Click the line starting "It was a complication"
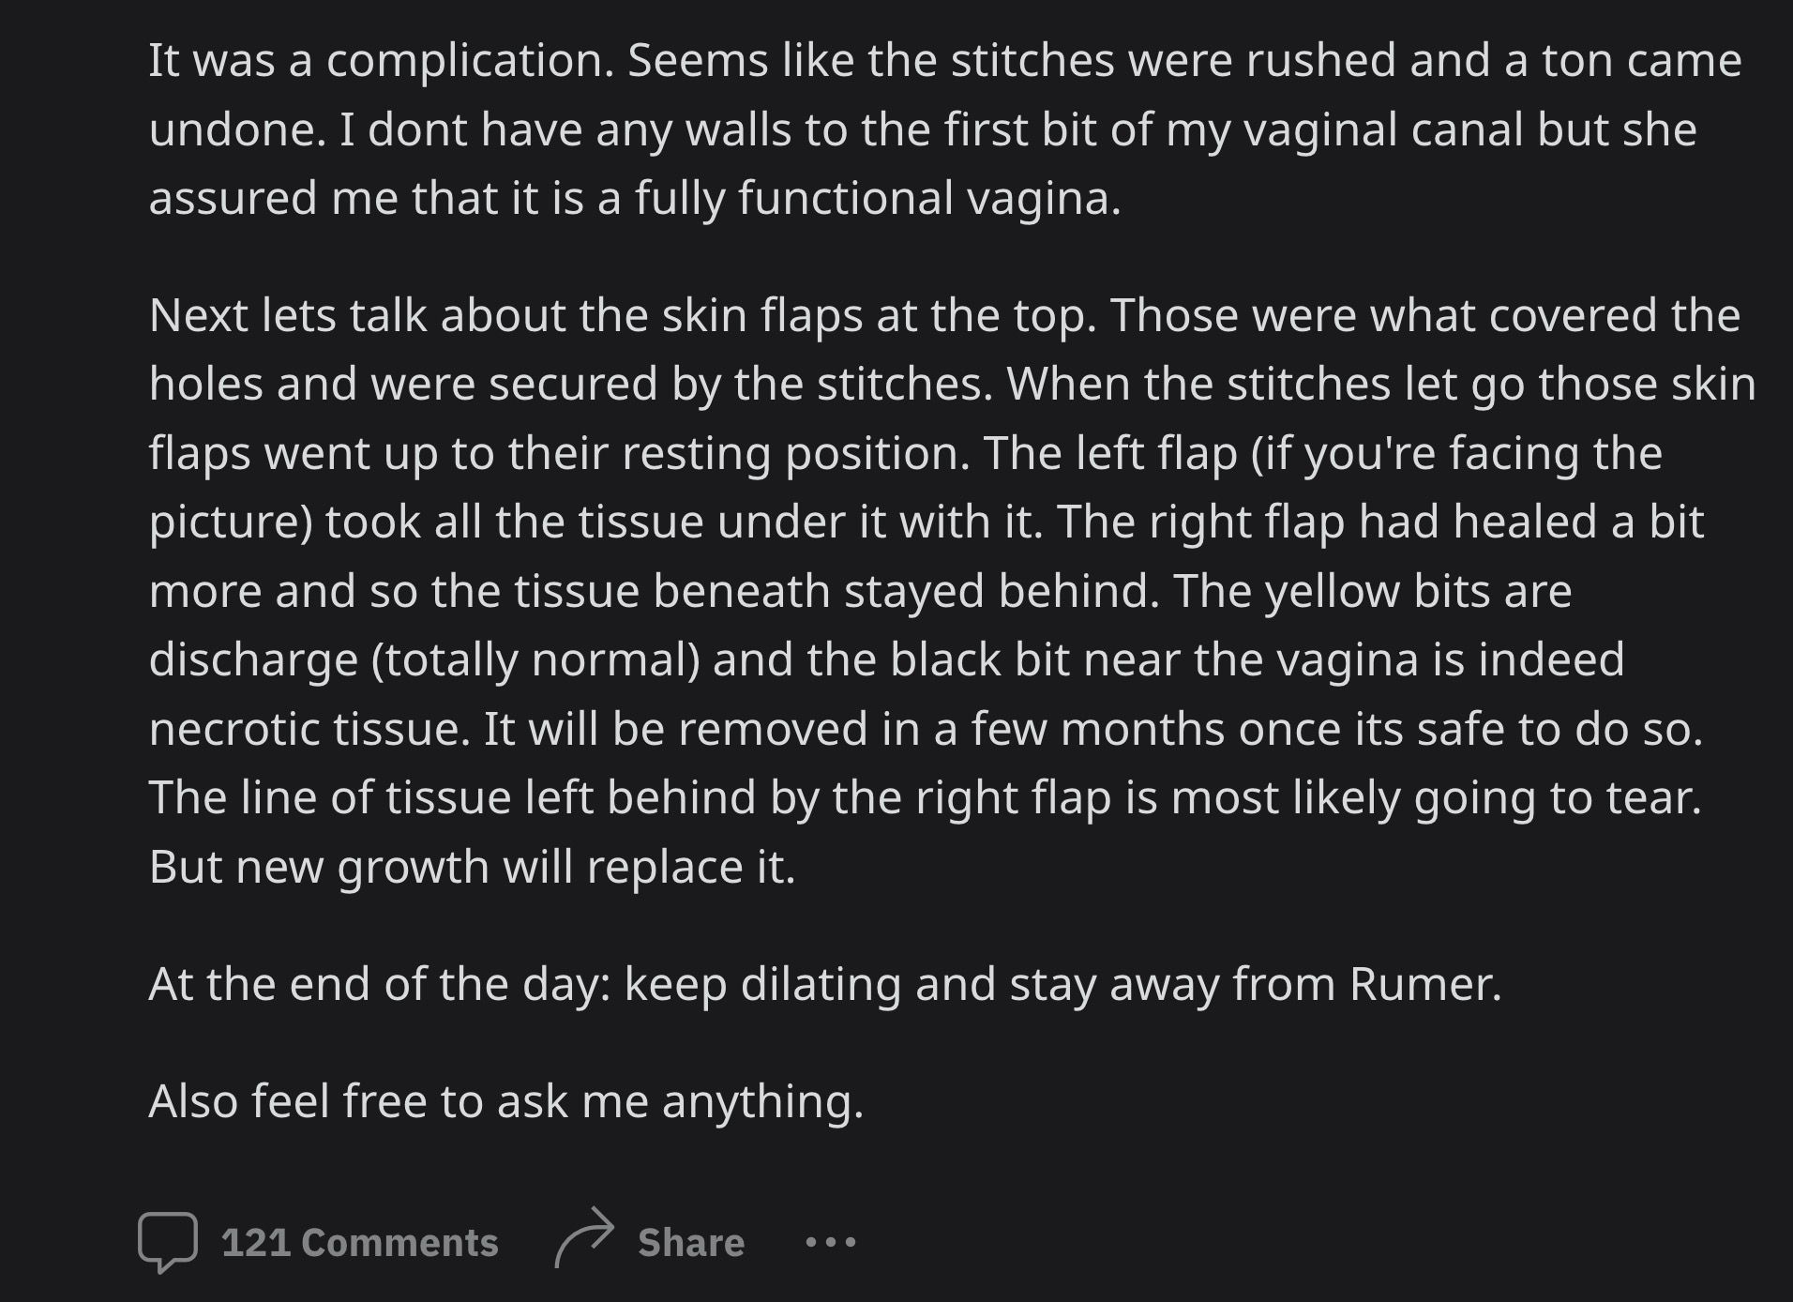This screenshot has width=1793, height=1302. (944, 61)
